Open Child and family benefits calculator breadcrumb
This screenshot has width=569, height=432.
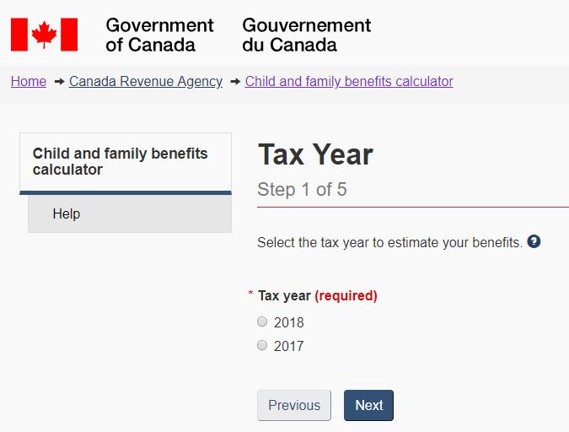349,81
